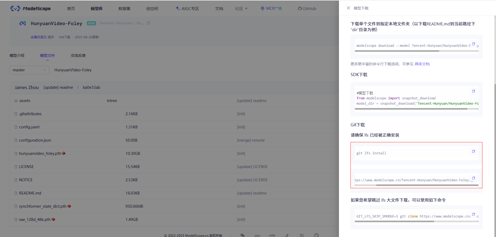Open the 具体文档 link
Image resolution: width=496 pixels, height=237 pixels.
(422, 64)
